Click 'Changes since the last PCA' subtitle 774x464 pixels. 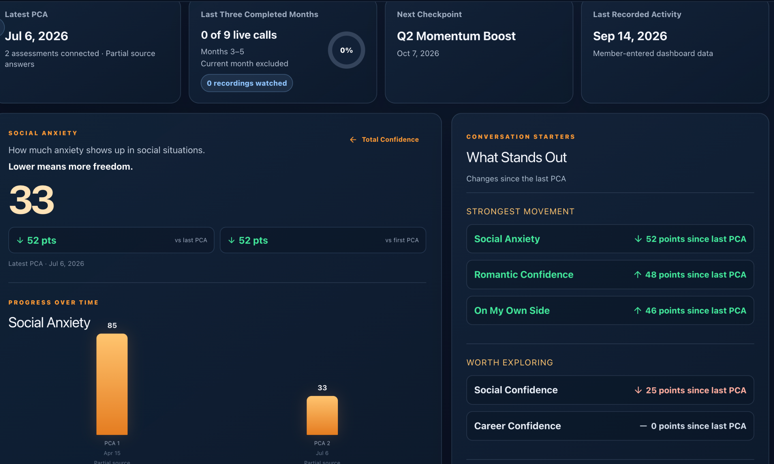pyautogui.click(x=516, y=179)
